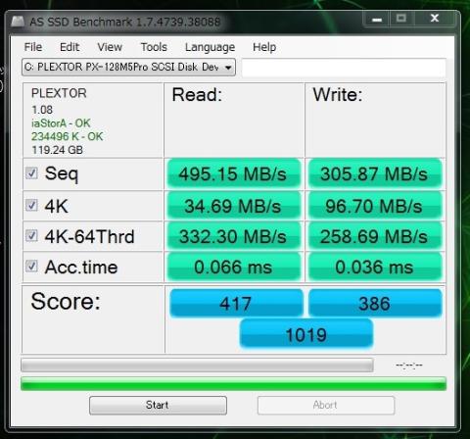Screen dimensions: 470x439
Task: Uncheck the Seq test checkbox
Action: coord(31,173)
